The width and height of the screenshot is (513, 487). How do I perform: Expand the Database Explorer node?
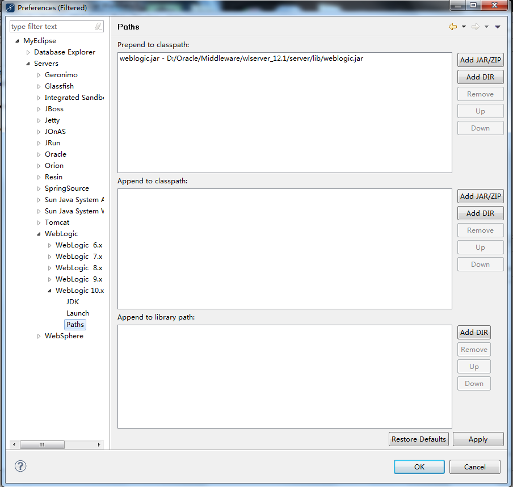point(28,52)
